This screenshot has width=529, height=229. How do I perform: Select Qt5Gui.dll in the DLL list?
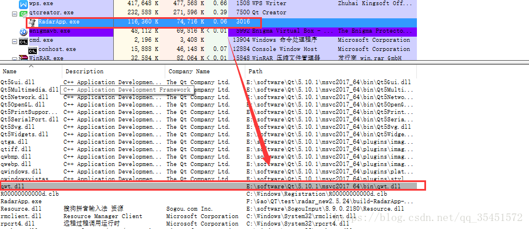click(x=18, y=82)
